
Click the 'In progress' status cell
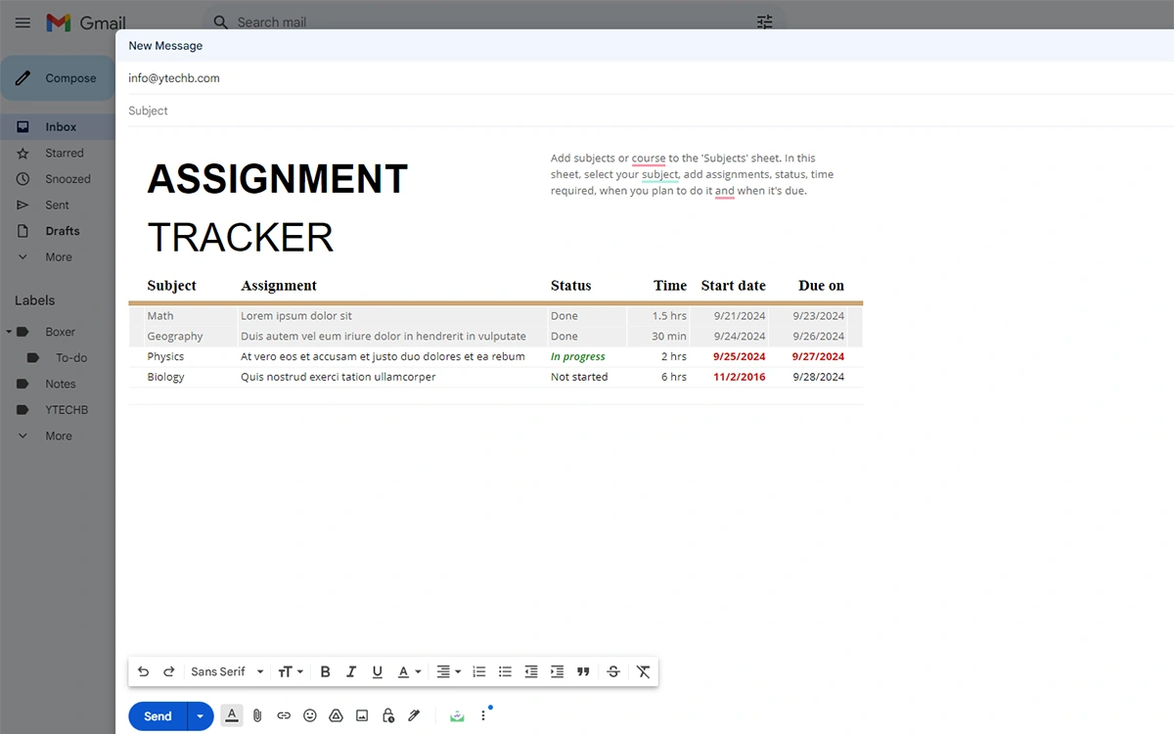pos(578,357)
